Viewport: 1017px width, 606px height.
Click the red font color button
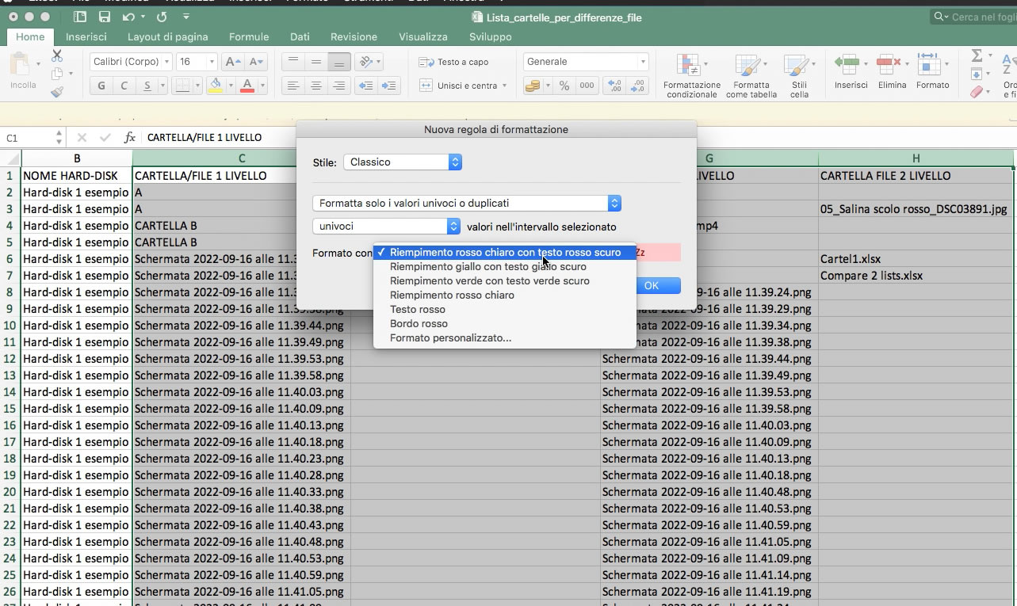point(247,86)
